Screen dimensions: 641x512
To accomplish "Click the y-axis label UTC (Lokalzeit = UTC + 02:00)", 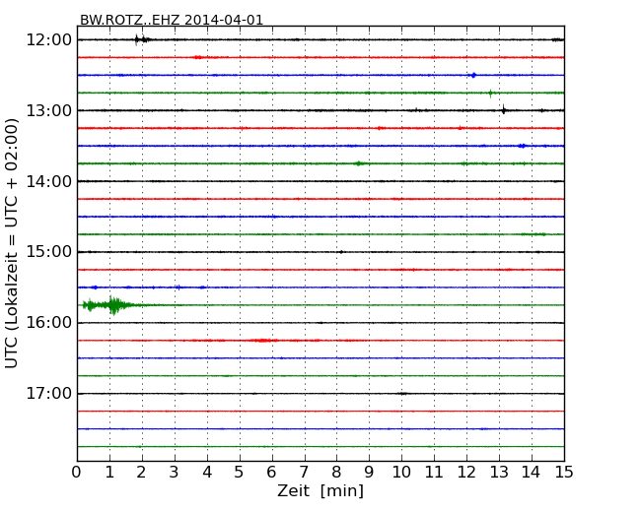I will 12,243.
